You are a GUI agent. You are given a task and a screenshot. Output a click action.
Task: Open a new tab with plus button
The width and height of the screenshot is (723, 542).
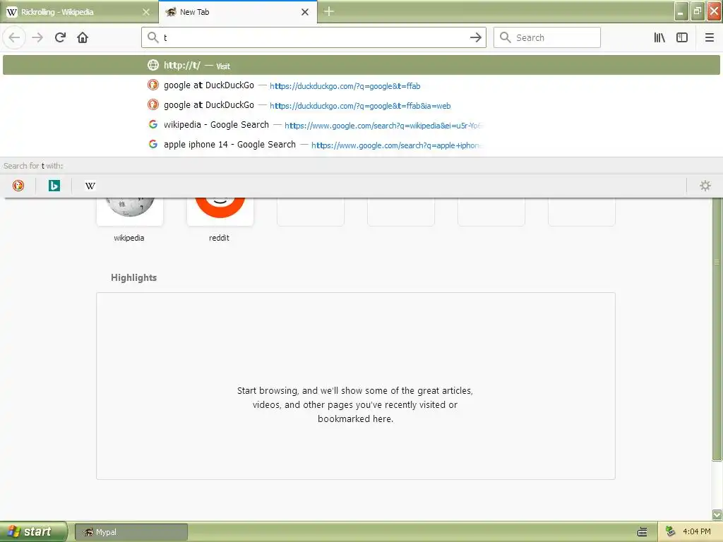tap(329, 11)
